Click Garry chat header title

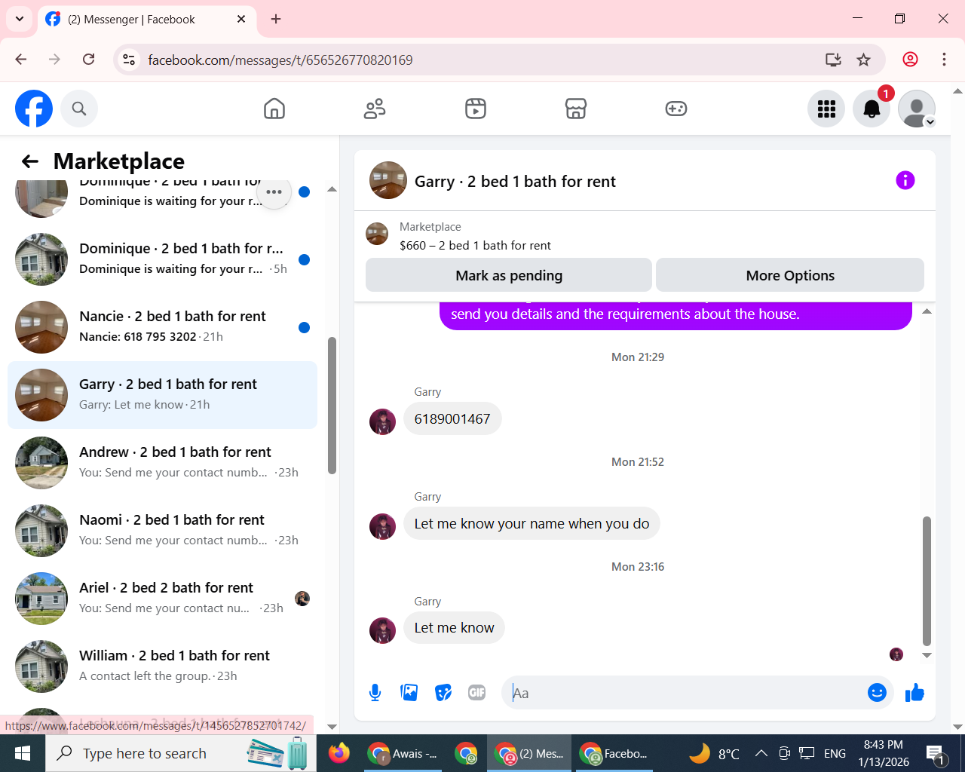click(515, 181)
